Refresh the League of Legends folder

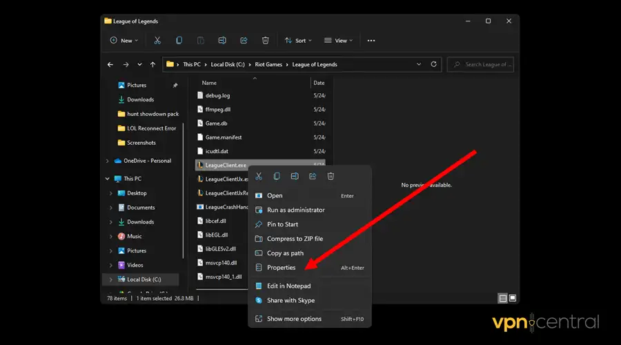(434, 64)
